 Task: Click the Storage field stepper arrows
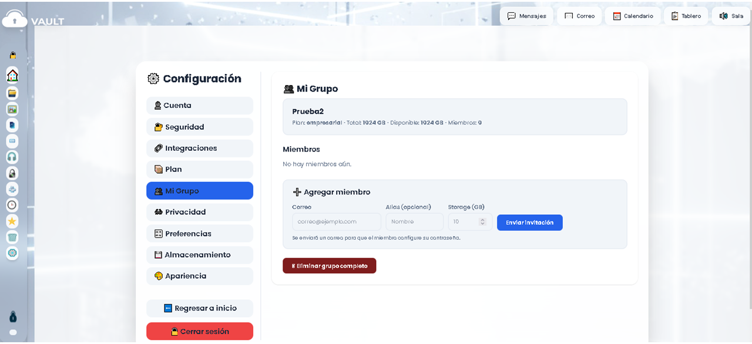tap(482, 222)
